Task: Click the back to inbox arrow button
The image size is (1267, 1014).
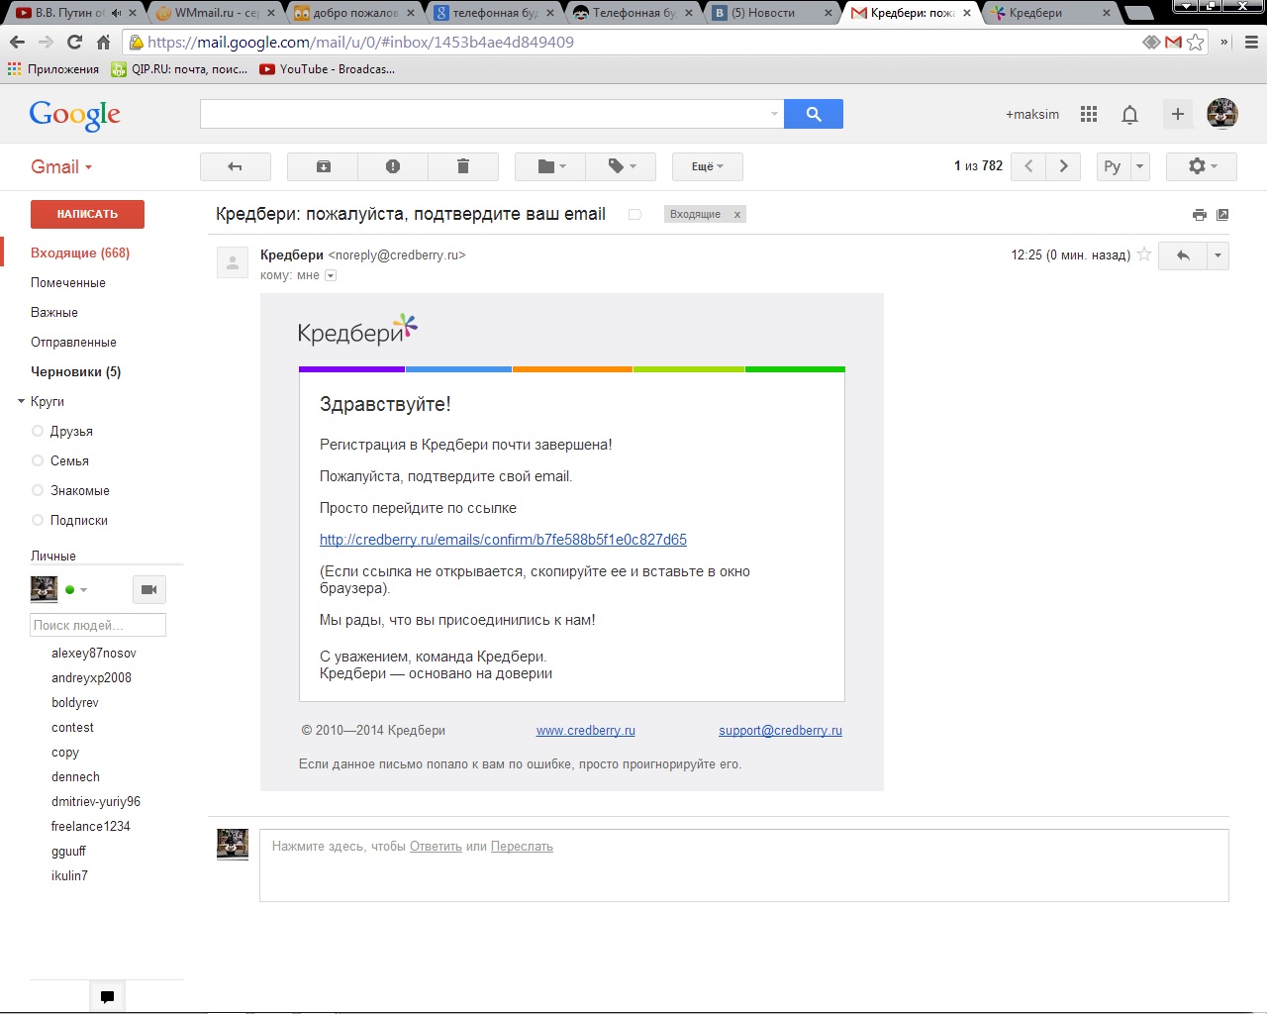Action: pyautogui.click(x=236, y=166)
